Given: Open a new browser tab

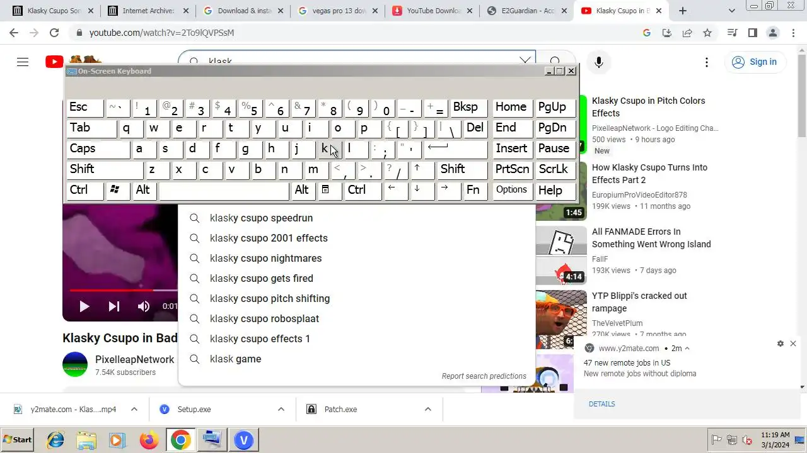Looking at the screenshot, I should [682, 11].
